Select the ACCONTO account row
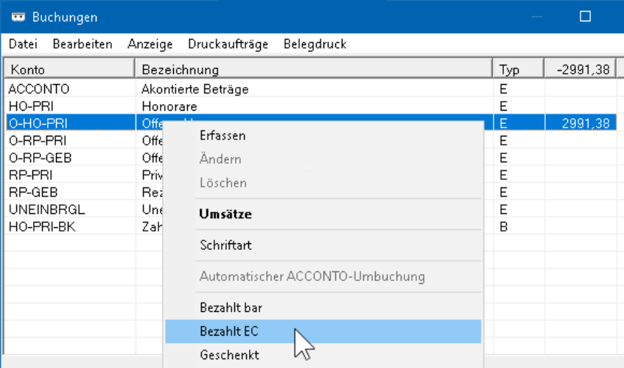Image resolution: width=624 pixels, height=368 pixels. [x=311, y=88]
